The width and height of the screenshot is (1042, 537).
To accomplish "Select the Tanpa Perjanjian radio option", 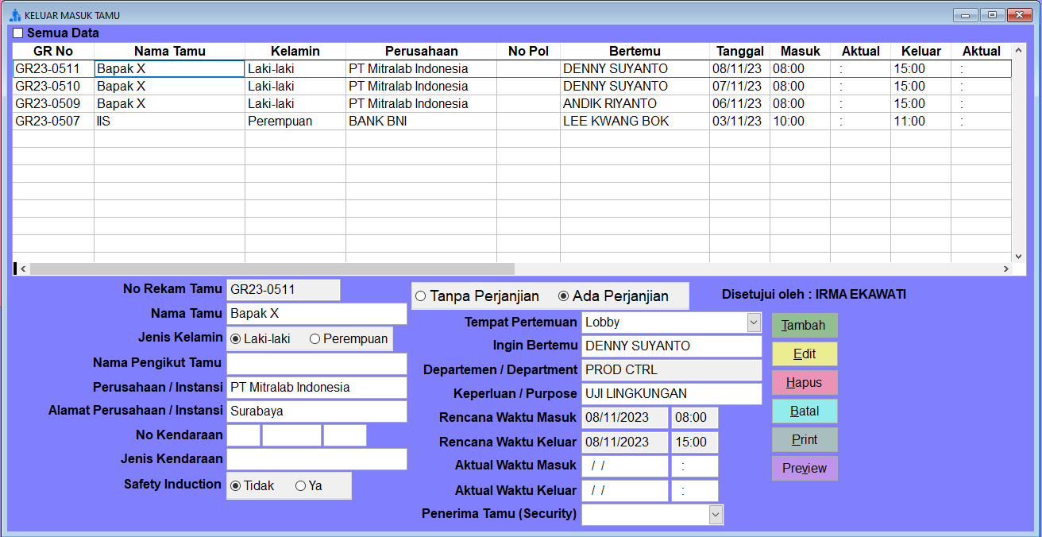I will pyautogui.click(x=421, y=296).
